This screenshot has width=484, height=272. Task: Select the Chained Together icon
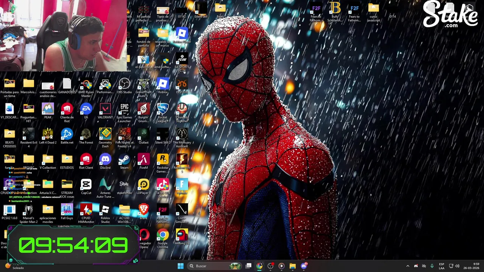[182, 113]
